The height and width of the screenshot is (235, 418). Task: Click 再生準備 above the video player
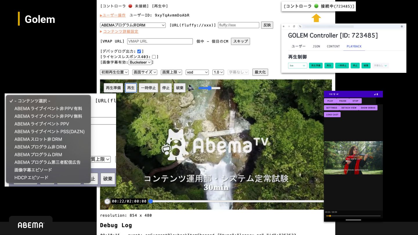(x=113, y=88)
